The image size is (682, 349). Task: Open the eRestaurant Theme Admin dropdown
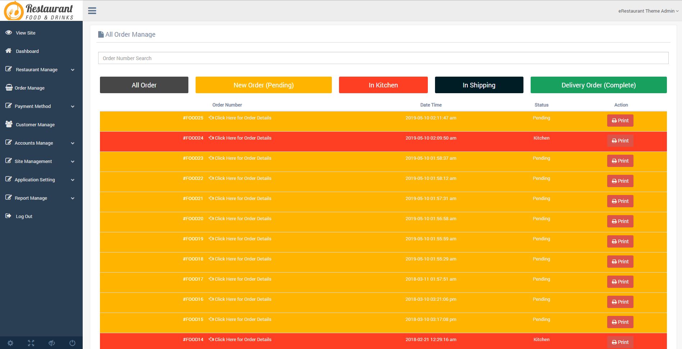click(648, 11)
